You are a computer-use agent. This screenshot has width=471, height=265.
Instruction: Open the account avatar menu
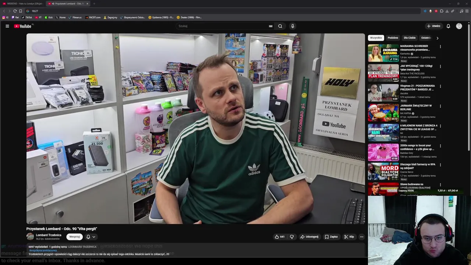pyautogui.click(x=459, y=26)
